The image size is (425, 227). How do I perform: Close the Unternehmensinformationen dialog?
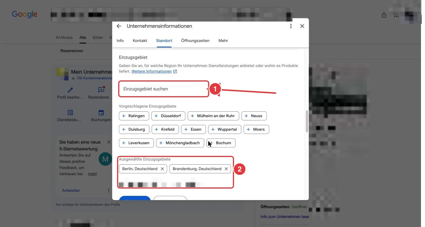point(302,26)
